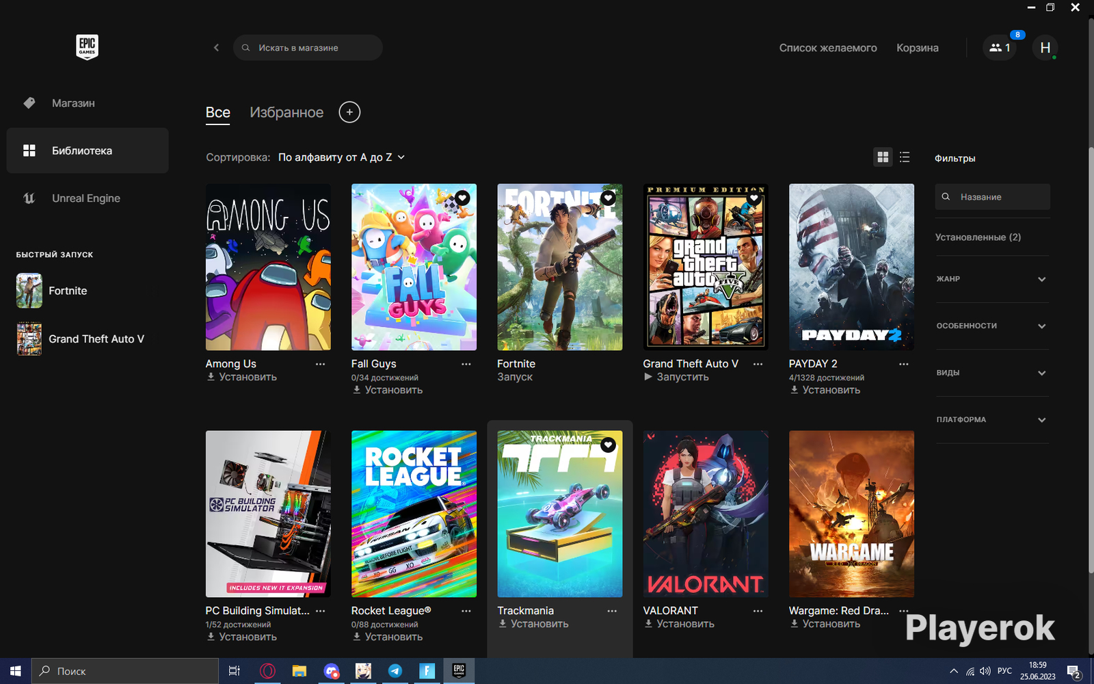Screen dimensions: 1094x684
Task: Install PC Building Simulator
Action: (x=241, y=637)
